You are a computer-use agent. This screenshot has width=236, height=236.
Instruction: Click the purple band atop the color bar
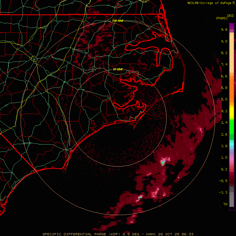232,26
